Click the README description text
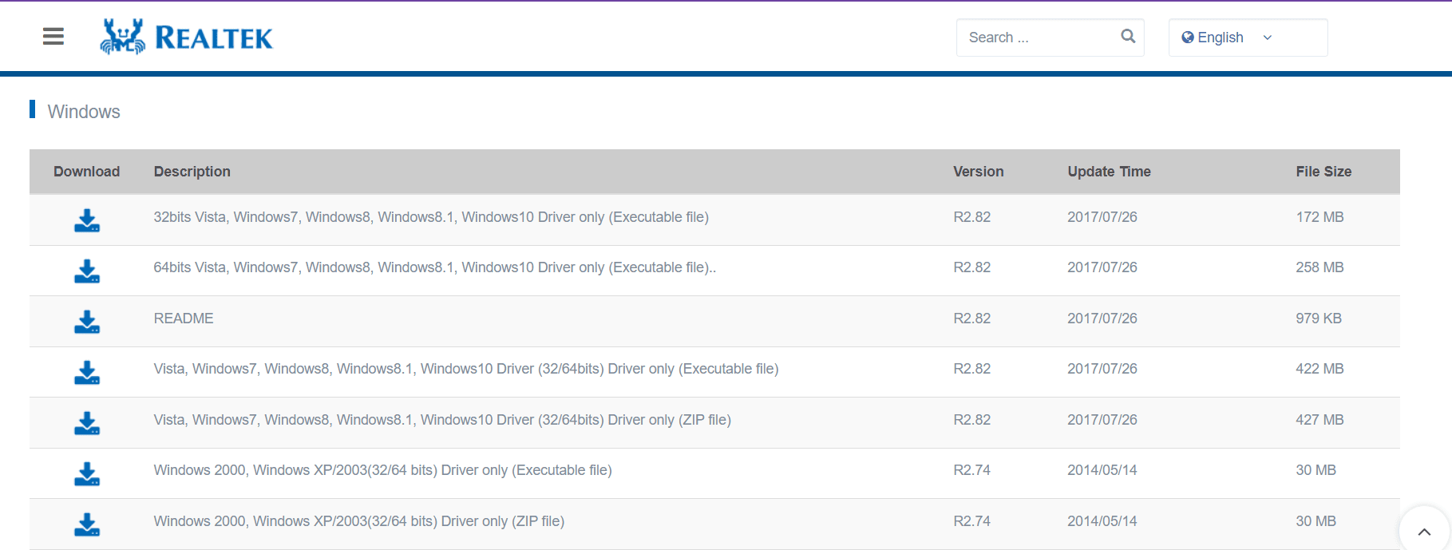This screenshot has width=1452, height=550. click(x=184, y=319)
